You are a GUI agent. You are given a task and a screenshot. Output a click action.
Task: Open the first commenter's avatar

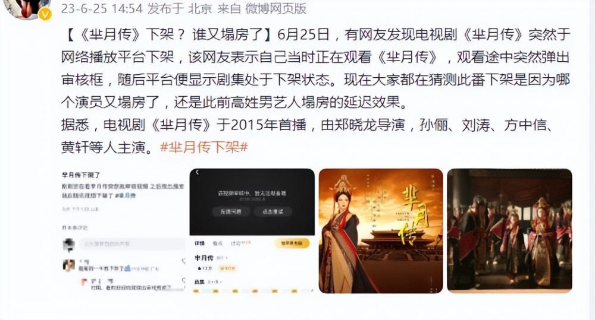(x=68, y=265)
